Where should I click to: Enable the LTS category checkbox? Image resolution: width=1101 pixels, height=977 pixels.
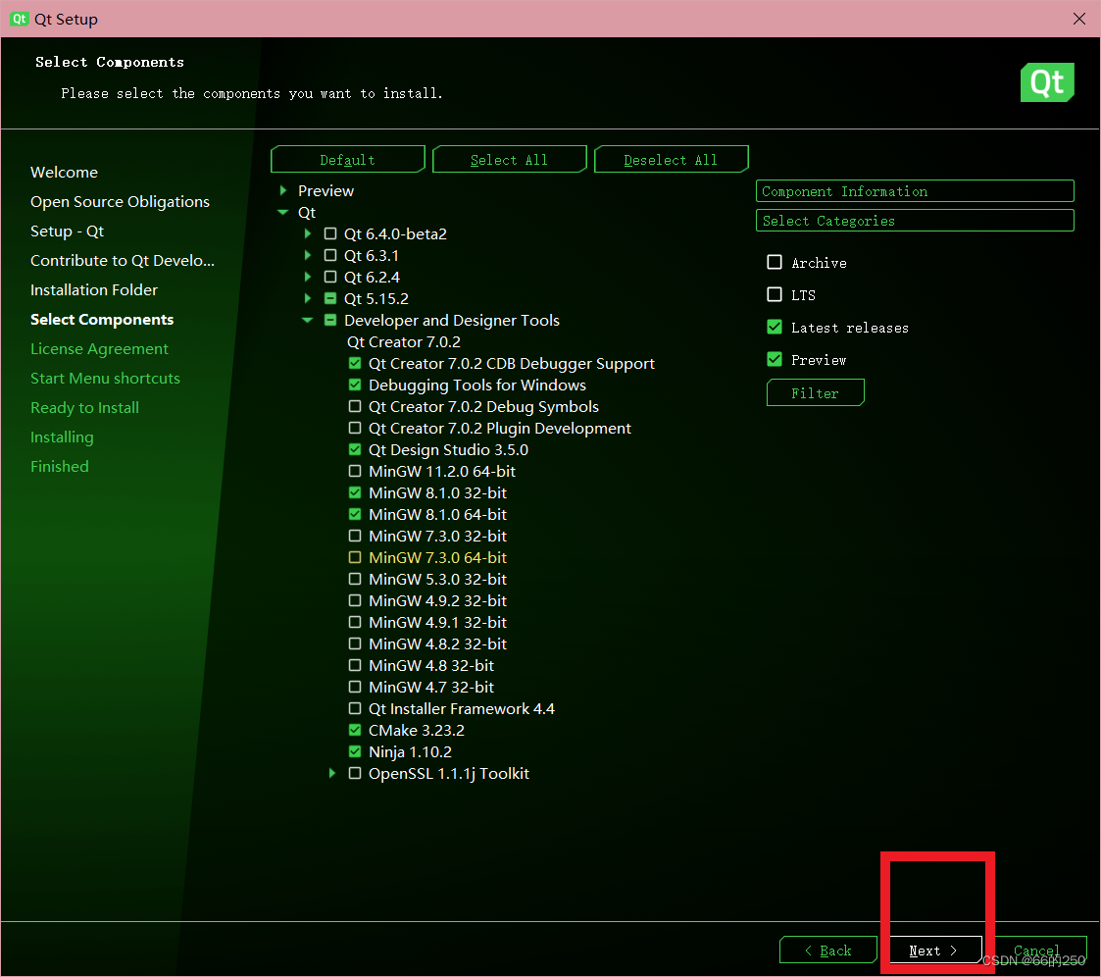pos(775,294)
